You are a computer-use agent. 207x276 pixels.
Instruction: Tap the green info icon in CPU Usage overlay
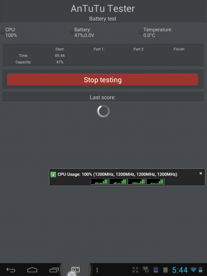click(53, 175)
